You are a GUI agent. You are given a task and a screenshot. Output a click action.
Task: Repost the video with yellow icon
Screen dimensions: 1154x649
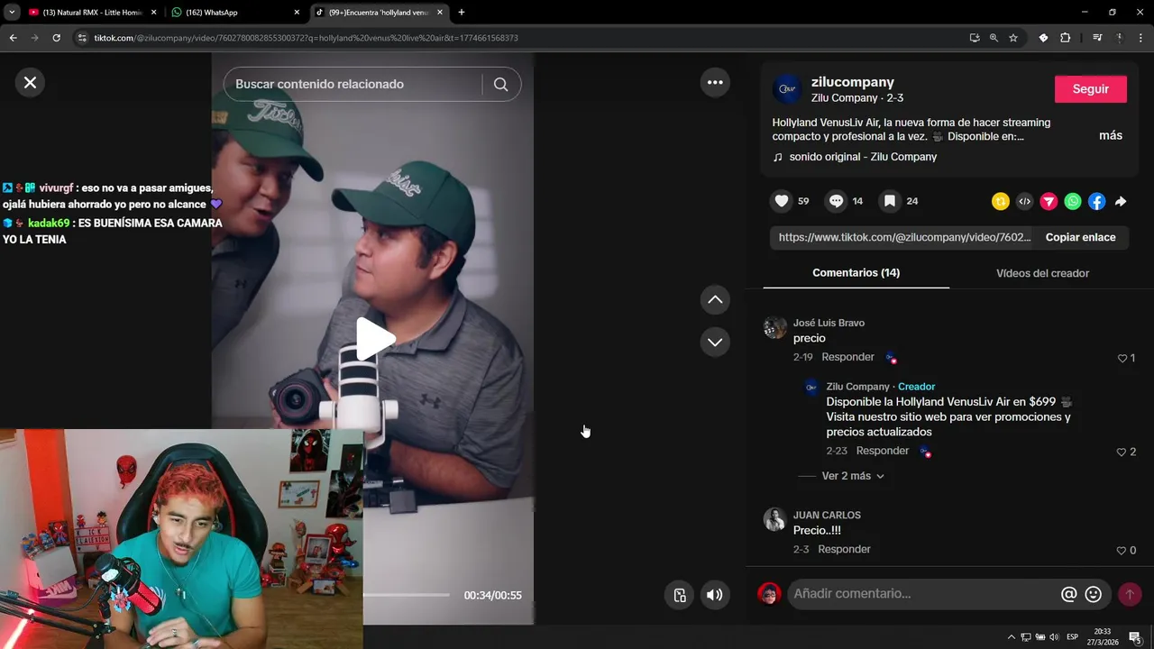[1000, 202]
